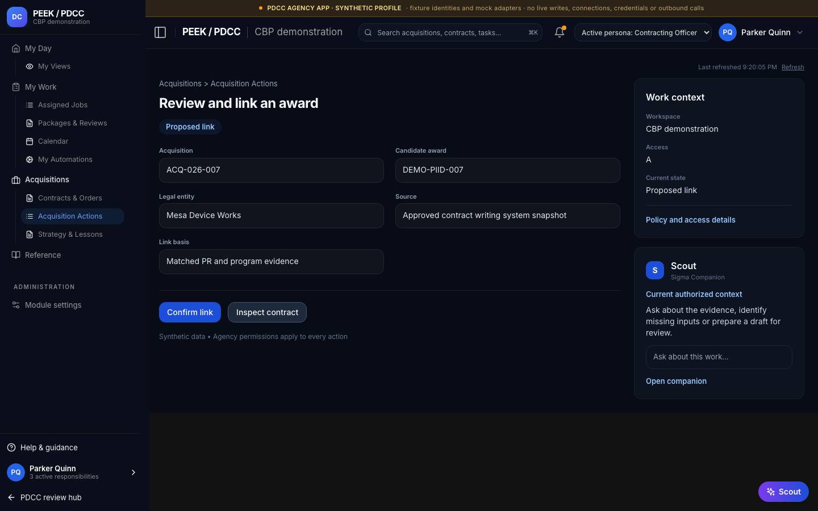Click the Legal entity field Mesa Device Works

pyautogui.click(x=272, y=216)
